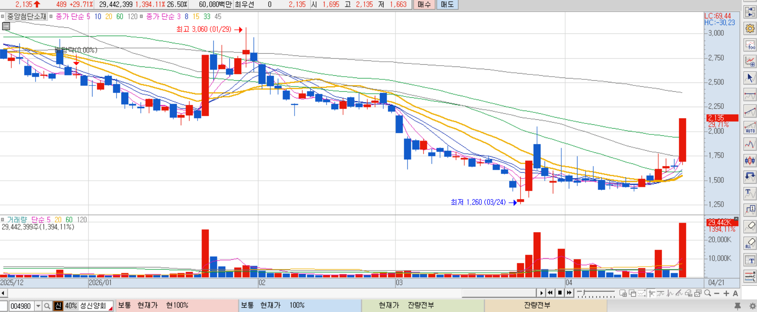Zoom in with the plus icon
757x312 pixels.
[726, 293]
